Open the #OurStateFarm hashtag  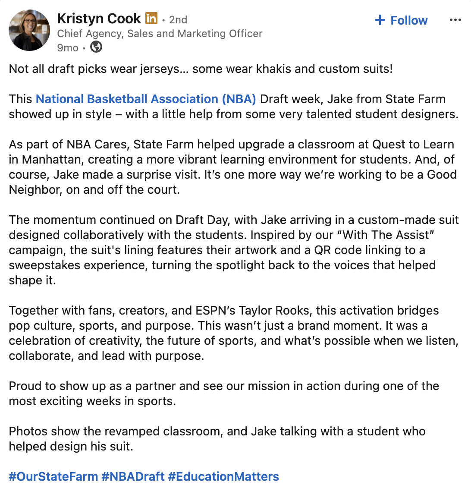53,476
